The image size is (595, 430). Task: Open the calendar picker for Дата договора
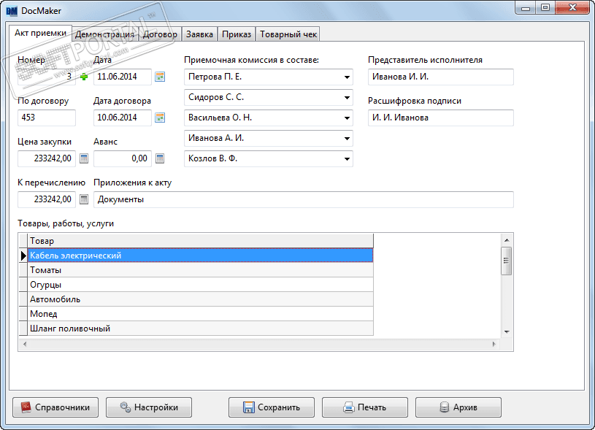tap(160, 118)
